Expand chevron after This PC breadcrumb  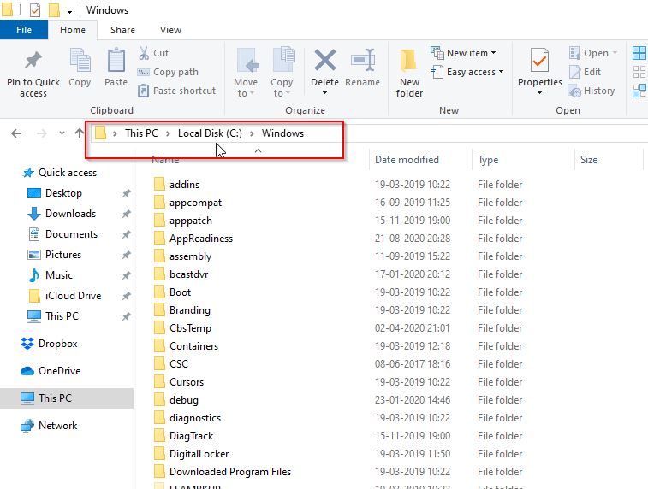(x=168, y=133)
